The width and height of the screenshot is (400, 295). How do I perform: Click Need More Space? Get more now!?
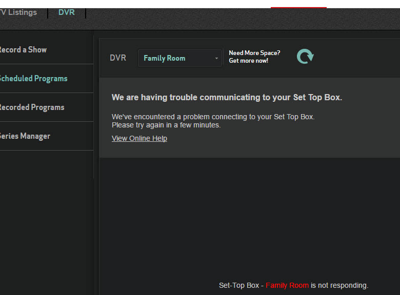pyautogui.click(x=254, y=57)
